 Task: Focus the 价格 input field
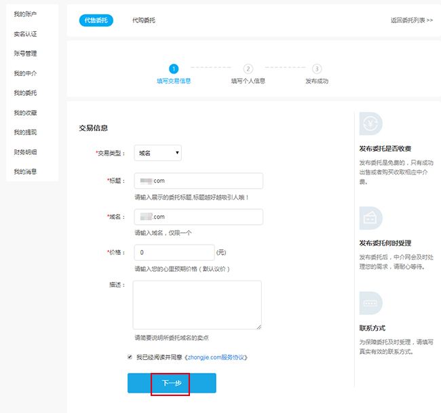[174, 253]
